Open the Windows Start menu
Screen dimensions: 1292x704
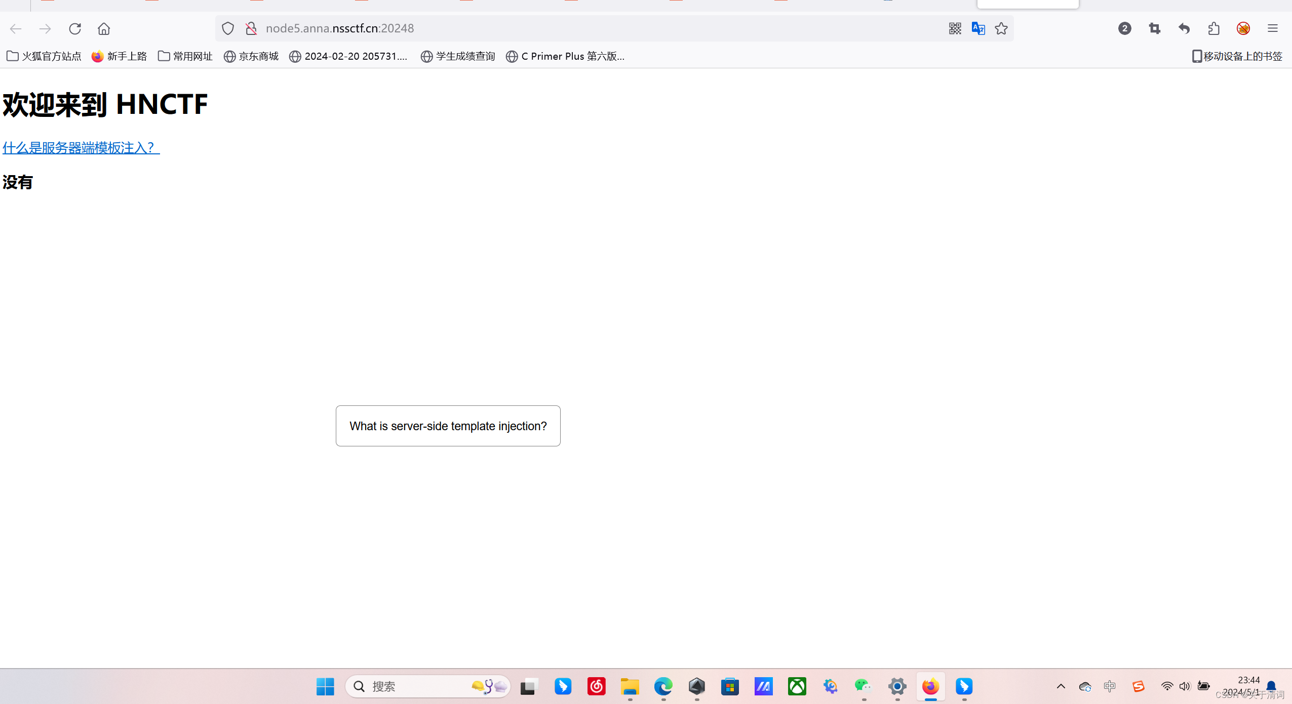pos(325,686)
